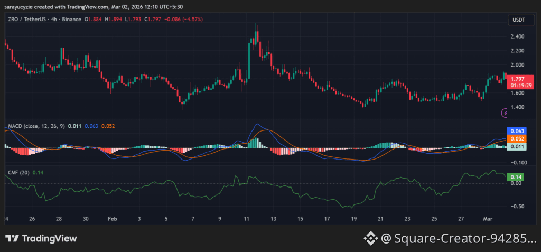Viewport: 541px width, 252px height.
Task: Click the 27 date on time axis
Action: pyautogui.click(x=461, y=219)
